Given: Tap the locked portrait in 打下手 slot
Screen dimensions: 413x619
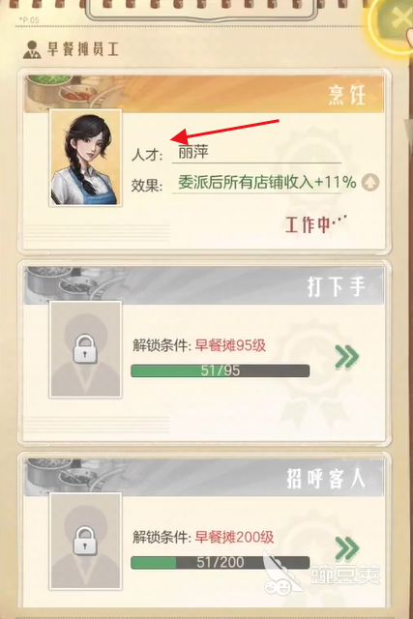Looking at the screenshot, I should click(85, 349).
